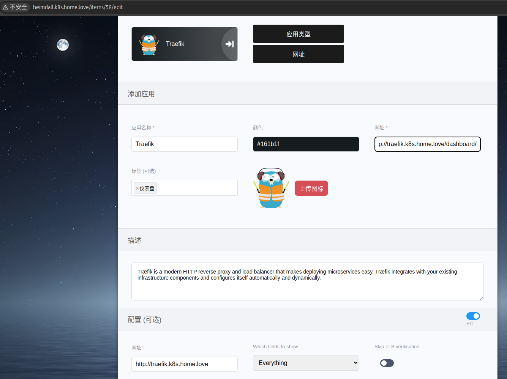
Task: Click inside the 标签 tags input box
Action: (x=185, y=188)
